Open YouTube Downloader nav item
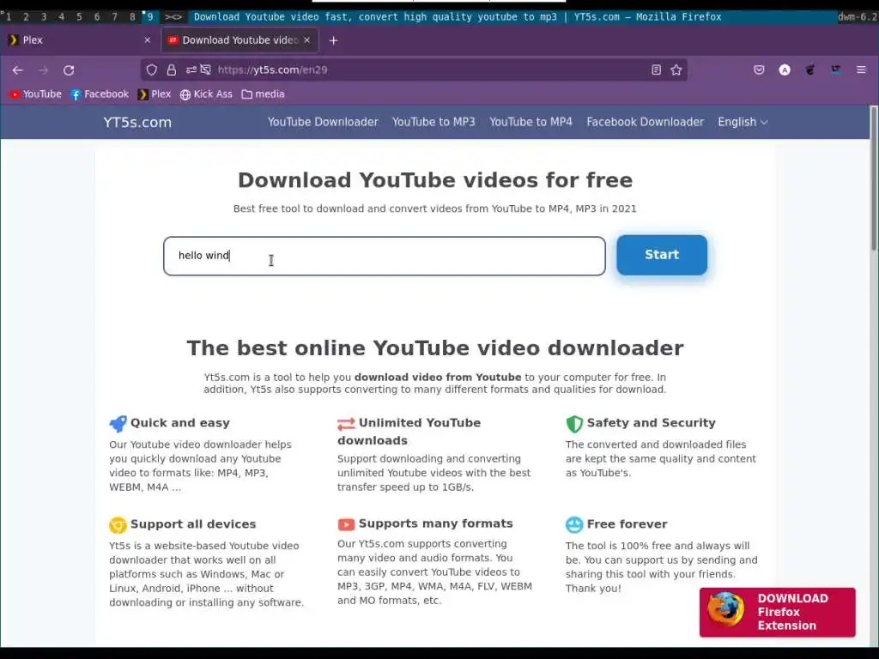The image size is (879, 659). pos(323,122)
